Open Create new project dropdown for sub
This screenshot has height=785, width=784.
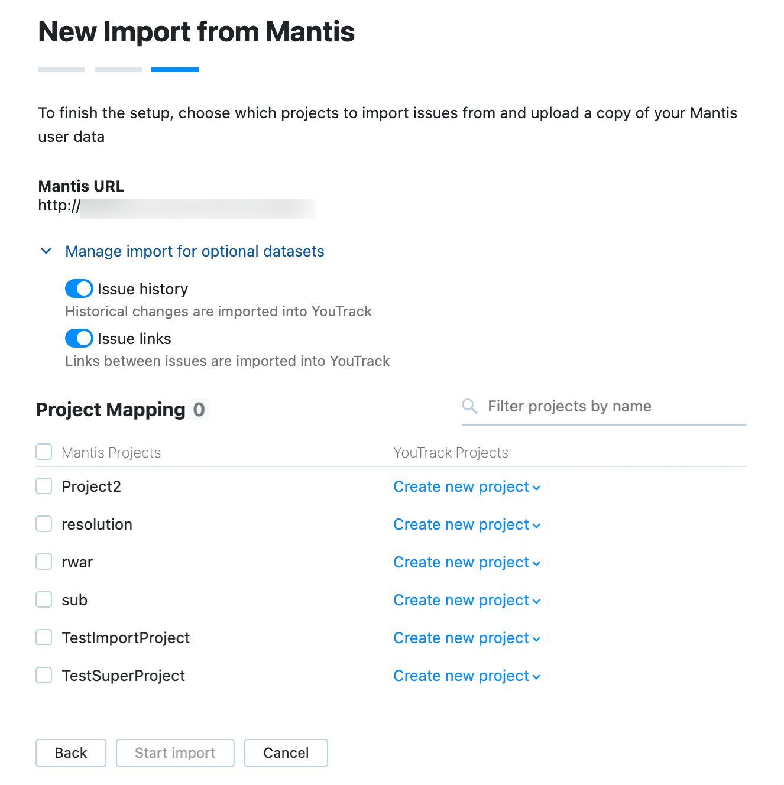pyautogui.click(x=466, y=600)
